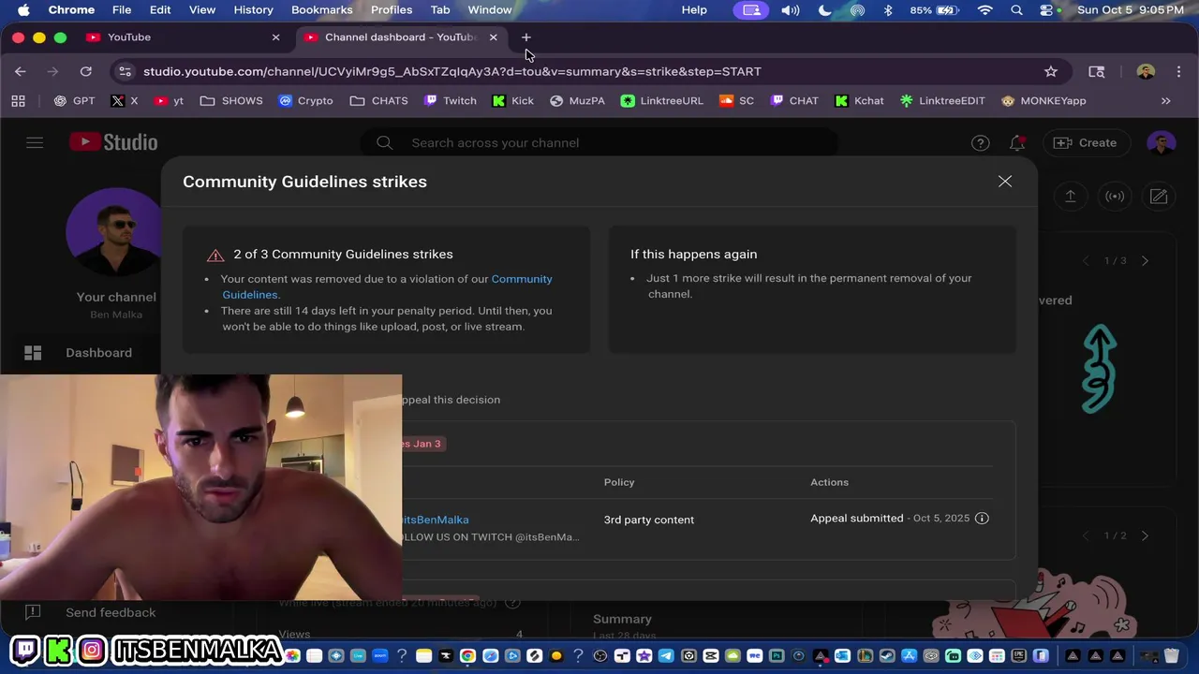
Task: Open the Studio help question mark icon
Action: click(980, 143)
